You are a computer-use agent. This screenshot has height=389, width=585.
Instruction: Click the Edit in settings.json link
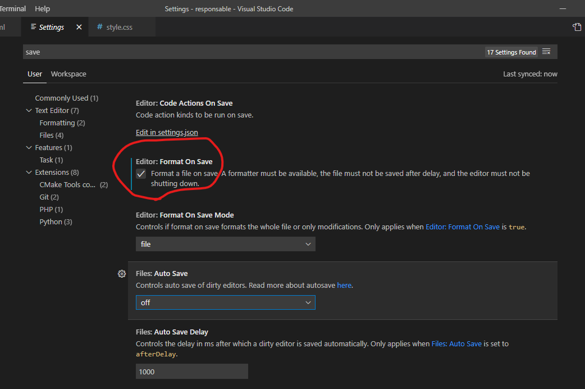(x=167, y=132)
